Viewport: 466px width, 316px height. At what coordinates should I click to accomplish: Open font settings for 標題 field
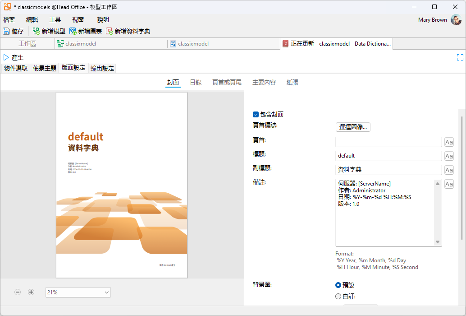[x=449, y=156]
